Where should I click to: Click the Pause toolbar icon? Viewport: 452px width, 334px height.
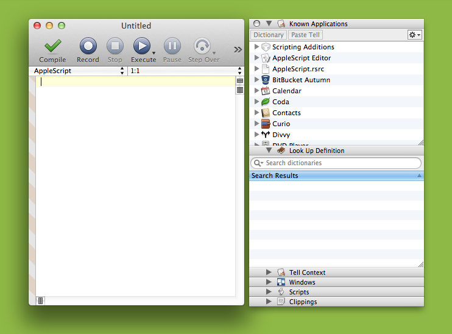[x=172, y=46]
